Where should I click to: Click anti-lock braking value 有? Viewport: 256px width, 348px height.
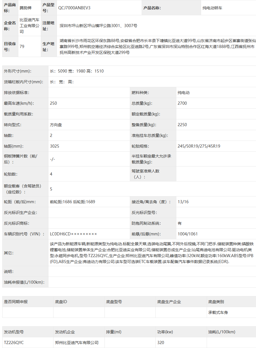coord(180,223)
